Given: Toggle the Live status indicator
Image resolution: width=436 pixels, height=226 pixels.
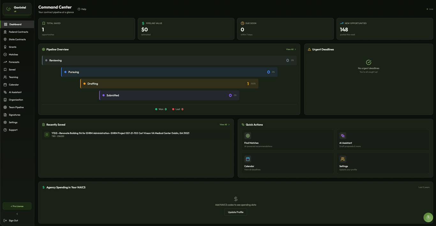Looking at the screenshot, I should 429,9.
